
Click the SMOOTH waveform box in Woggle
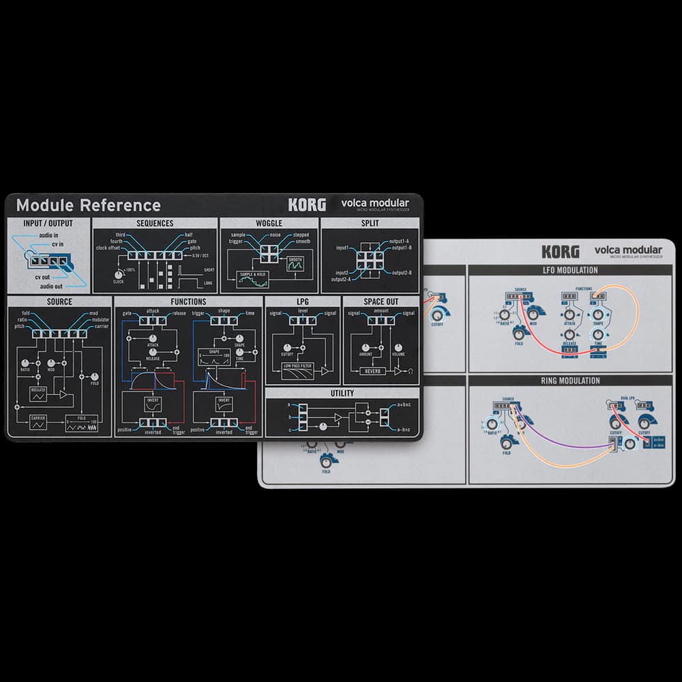tap(295, 264)
